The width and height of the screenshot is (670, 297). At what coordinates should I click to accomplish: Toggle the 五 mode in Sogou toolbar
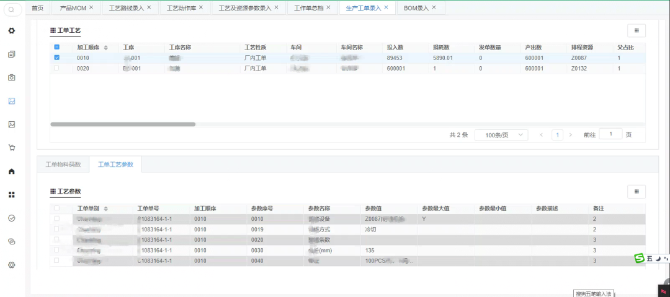pos(650,259)
